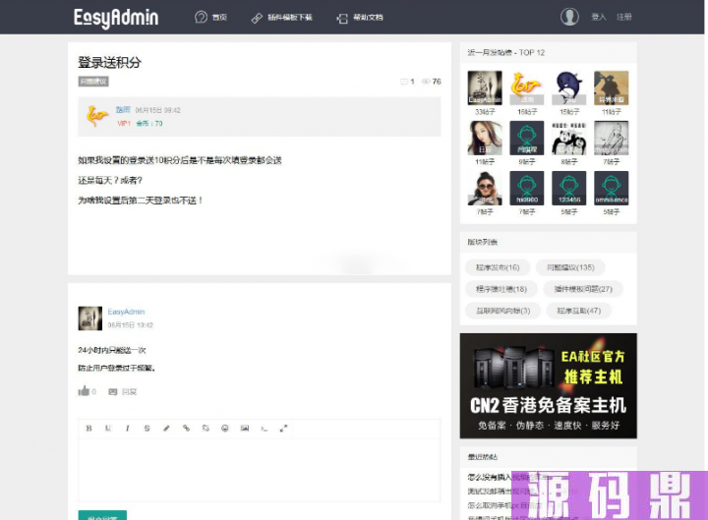This screenshot has width=708, height=520.
Task: Insert image using editor picture icon
Action: [x=244, y=428]
